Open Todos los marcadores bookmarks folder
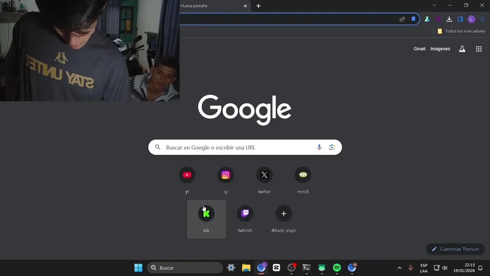 tap(461, 31)
